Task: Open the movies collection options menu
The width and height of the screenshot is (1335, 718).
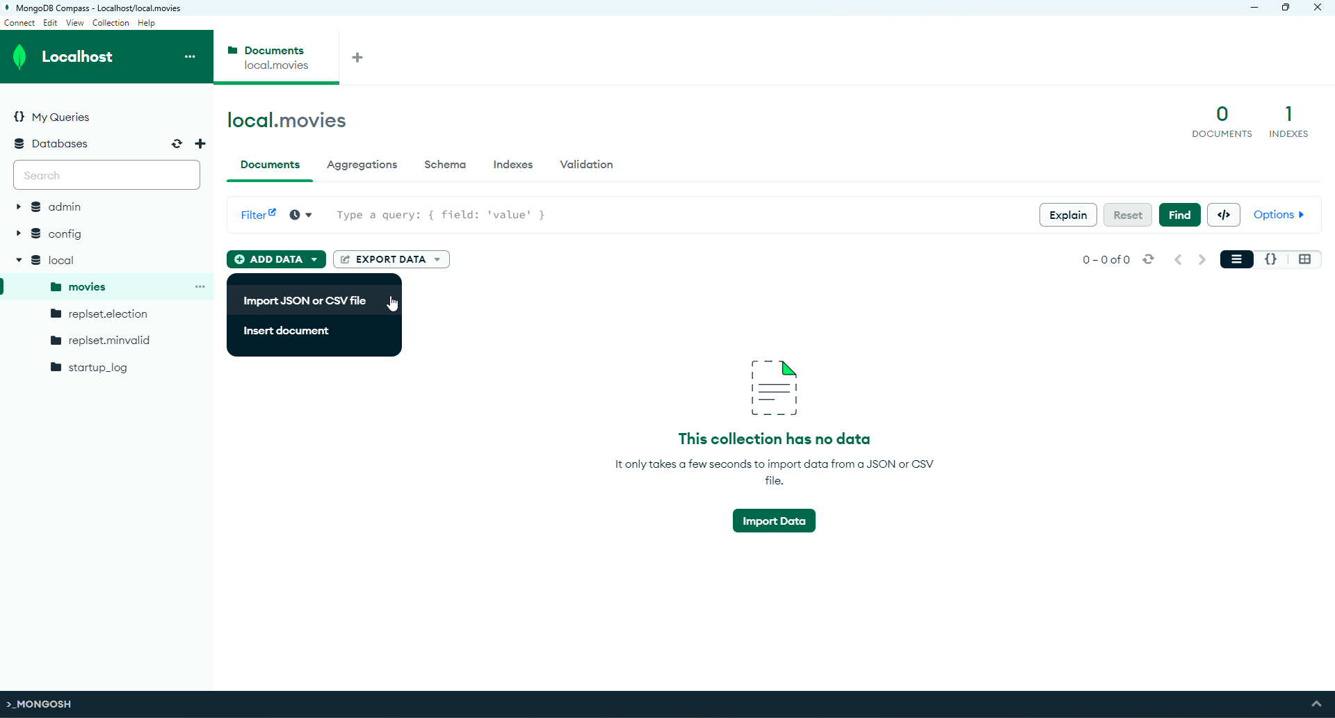Action: point(200,286)
